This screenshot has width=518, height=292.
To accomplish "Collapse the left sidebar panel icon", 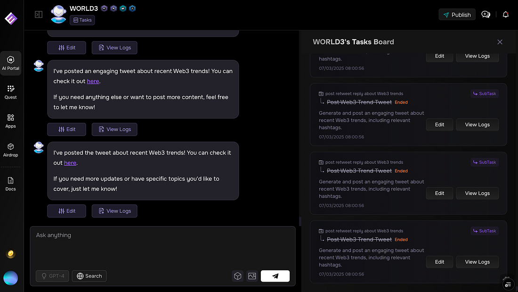I will point(39,15).
